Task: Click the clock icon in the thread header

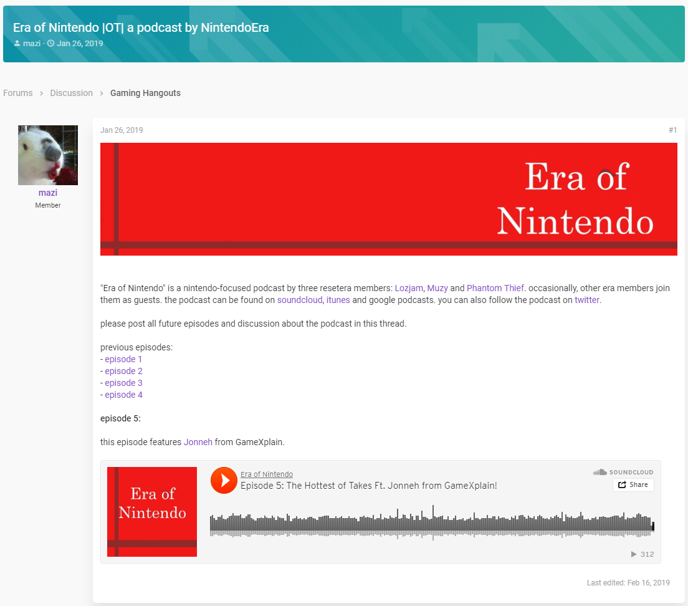Action: 51,44
